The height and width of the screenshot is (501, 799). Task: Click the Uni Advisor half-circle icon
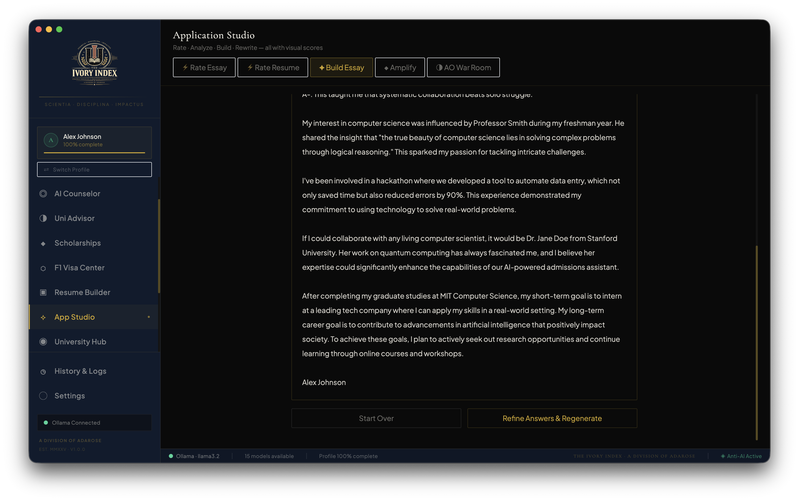coord(43,218)
